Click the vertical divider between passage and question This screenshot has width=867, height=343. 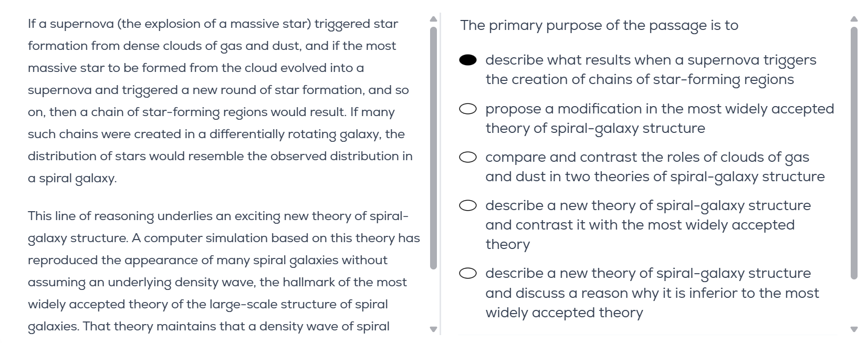tap(441, 173)
